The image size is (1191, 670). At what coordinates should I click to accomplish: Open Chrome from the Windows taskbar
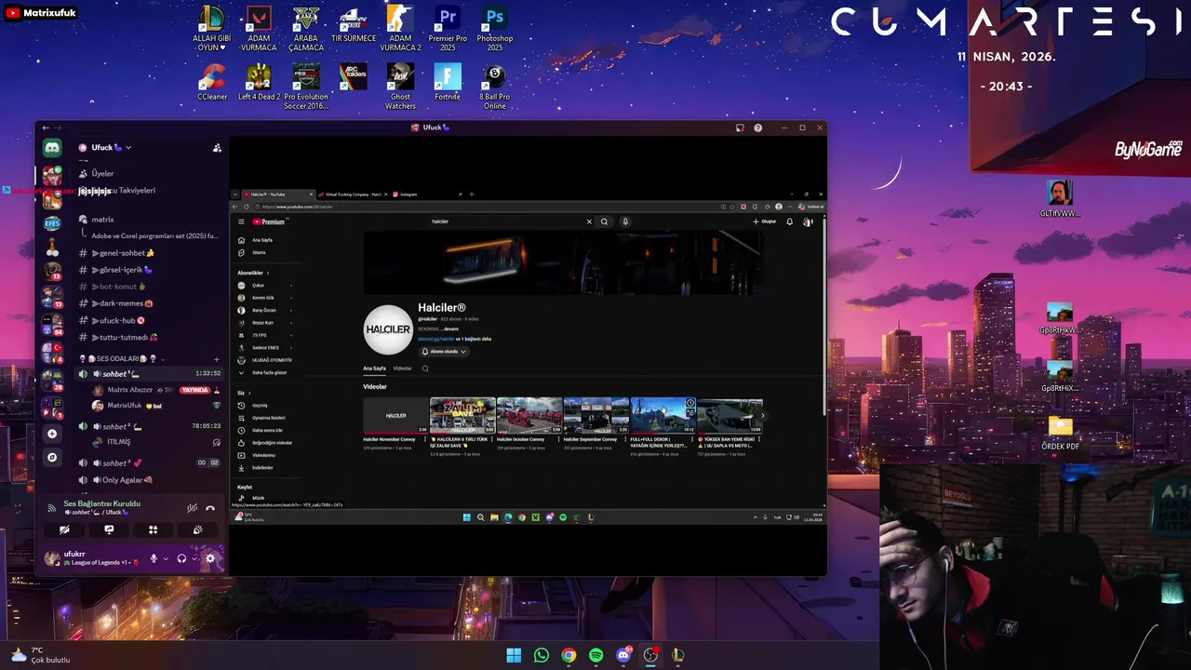569,655
